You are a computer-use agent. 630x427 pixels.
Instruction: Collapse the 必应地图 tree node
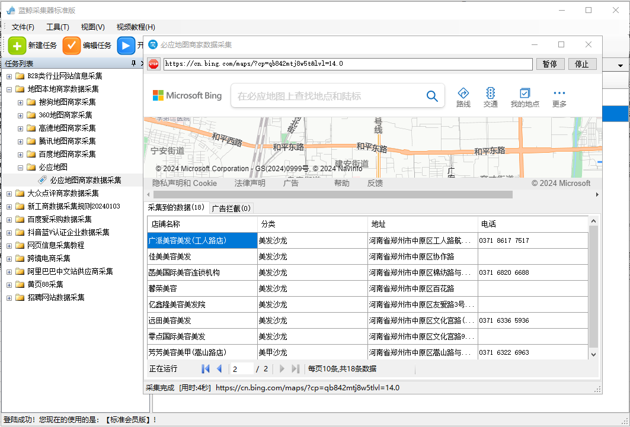point(21,168)
